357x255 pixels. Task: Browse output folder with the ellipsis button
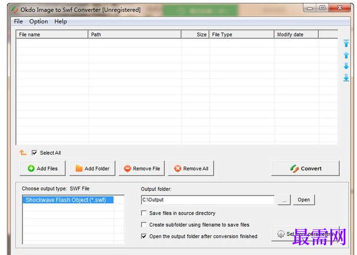[284, 200]
